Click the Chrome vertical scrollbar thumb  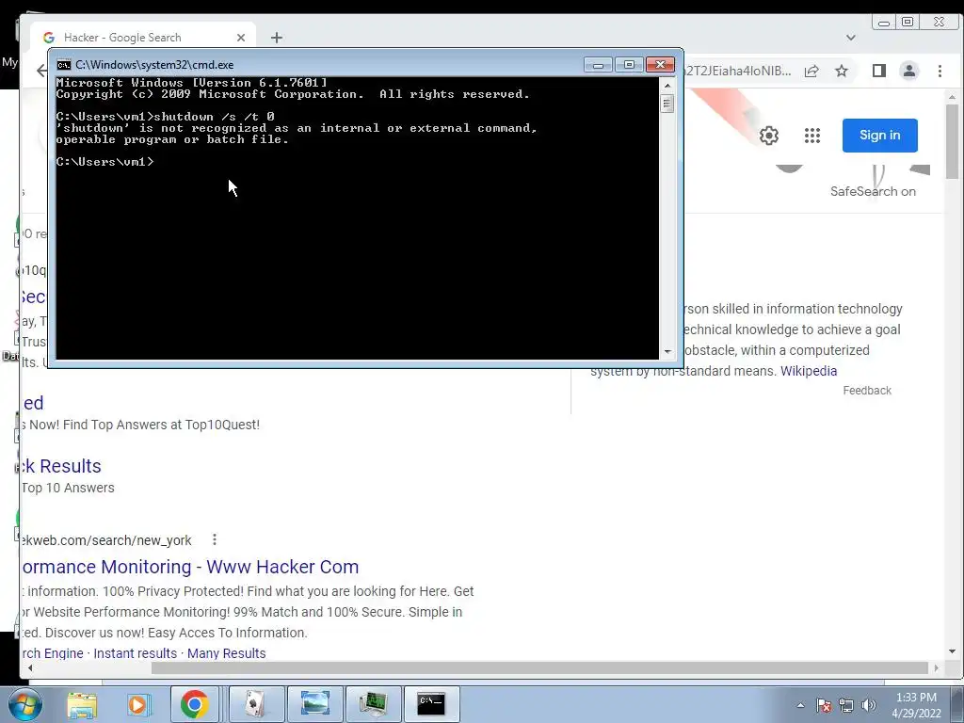952,141
